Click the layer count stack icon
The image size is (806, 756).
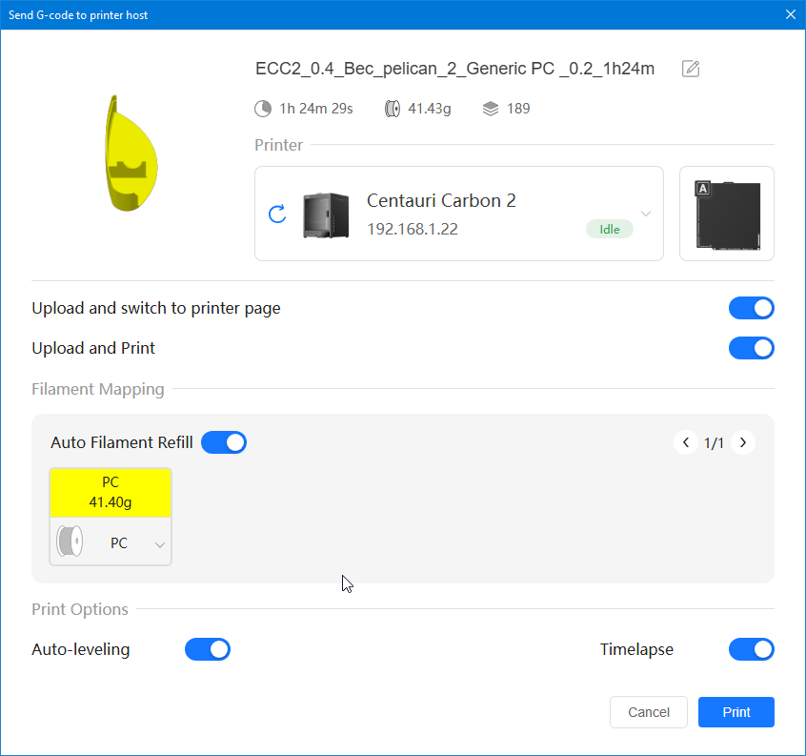(x=491, y=109)
